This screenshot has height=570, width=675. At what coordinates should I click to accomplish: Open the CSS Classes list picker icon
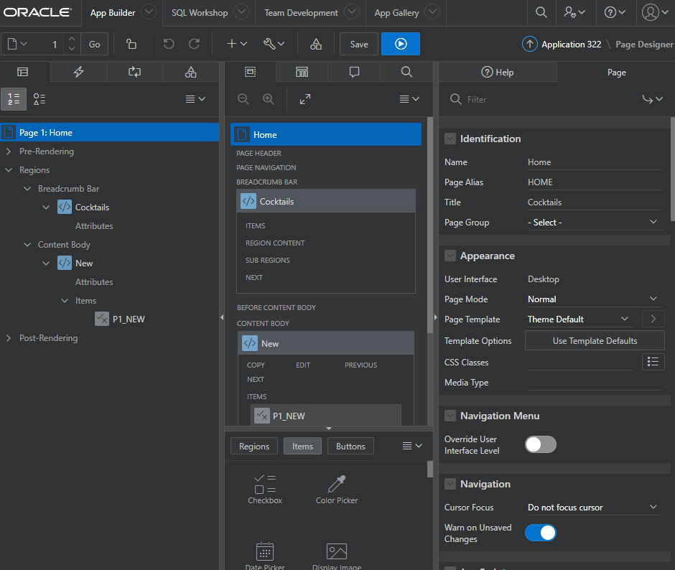[653, 362]
